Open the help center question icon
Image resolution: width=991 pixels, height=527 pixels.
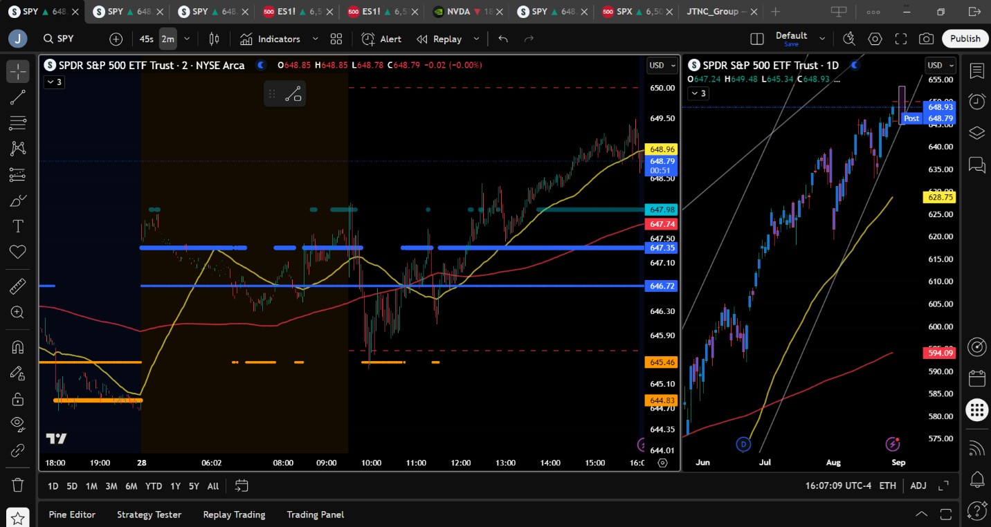tap(976, 510)
